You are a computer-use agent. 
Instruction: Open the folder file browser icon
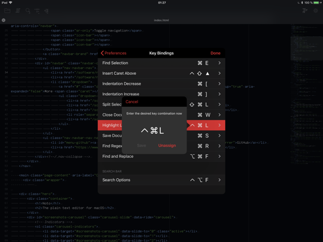point(7,11)
